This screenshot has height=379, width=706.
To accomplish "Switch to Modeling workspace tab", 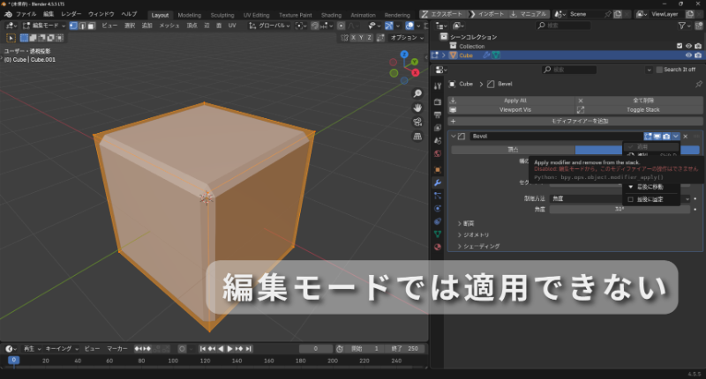I will click(x=189, y=15).
